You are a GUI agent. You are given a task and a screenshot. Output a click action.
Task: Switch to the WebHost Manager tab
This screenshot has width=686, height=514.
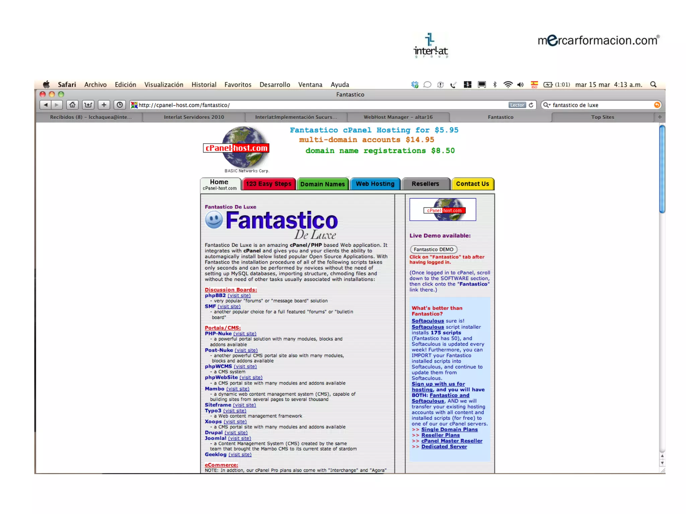[398, 117]
